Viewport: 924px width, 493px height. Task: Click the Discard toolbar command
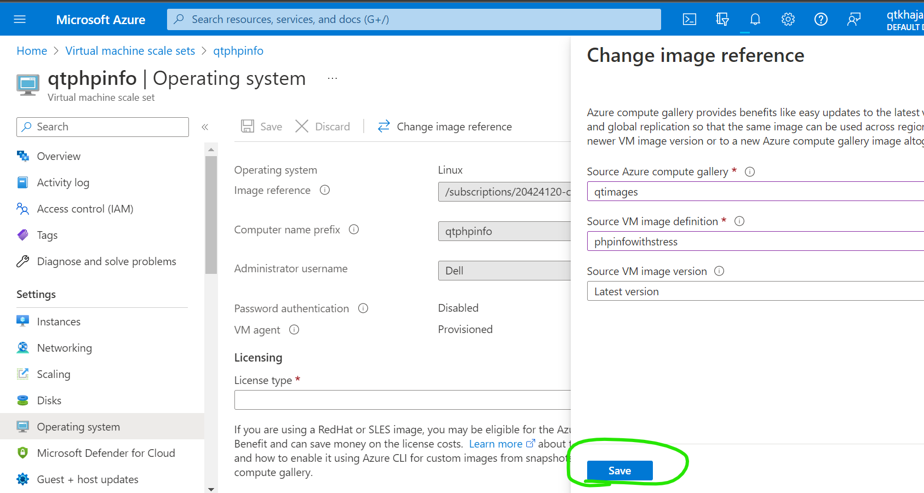point(323,127)
